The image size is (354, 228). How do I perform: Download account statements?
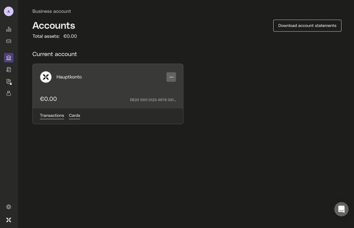click(307, 26)
